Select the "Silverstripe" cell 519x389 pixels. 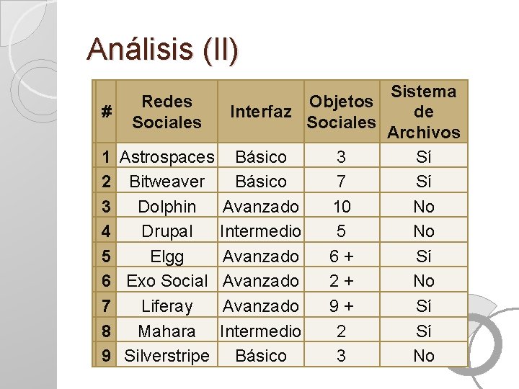point(167,356)
